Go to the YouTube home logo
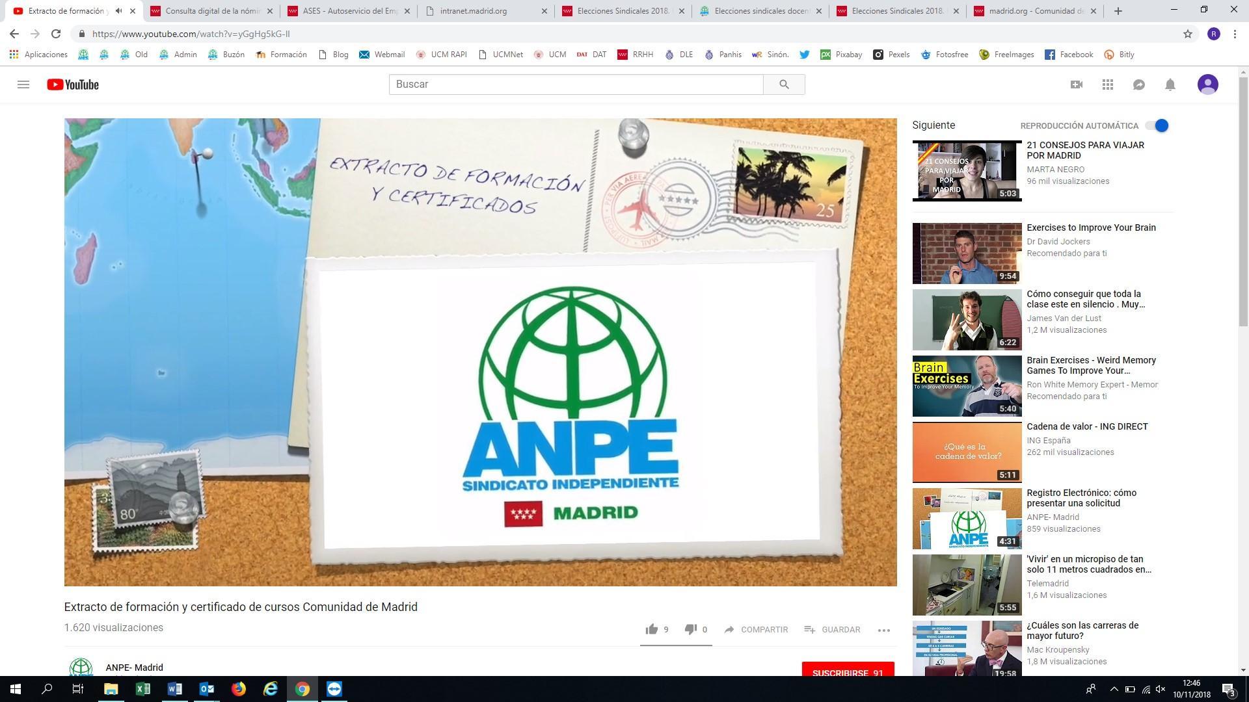The image size is (1249, 702). (73, 84)
